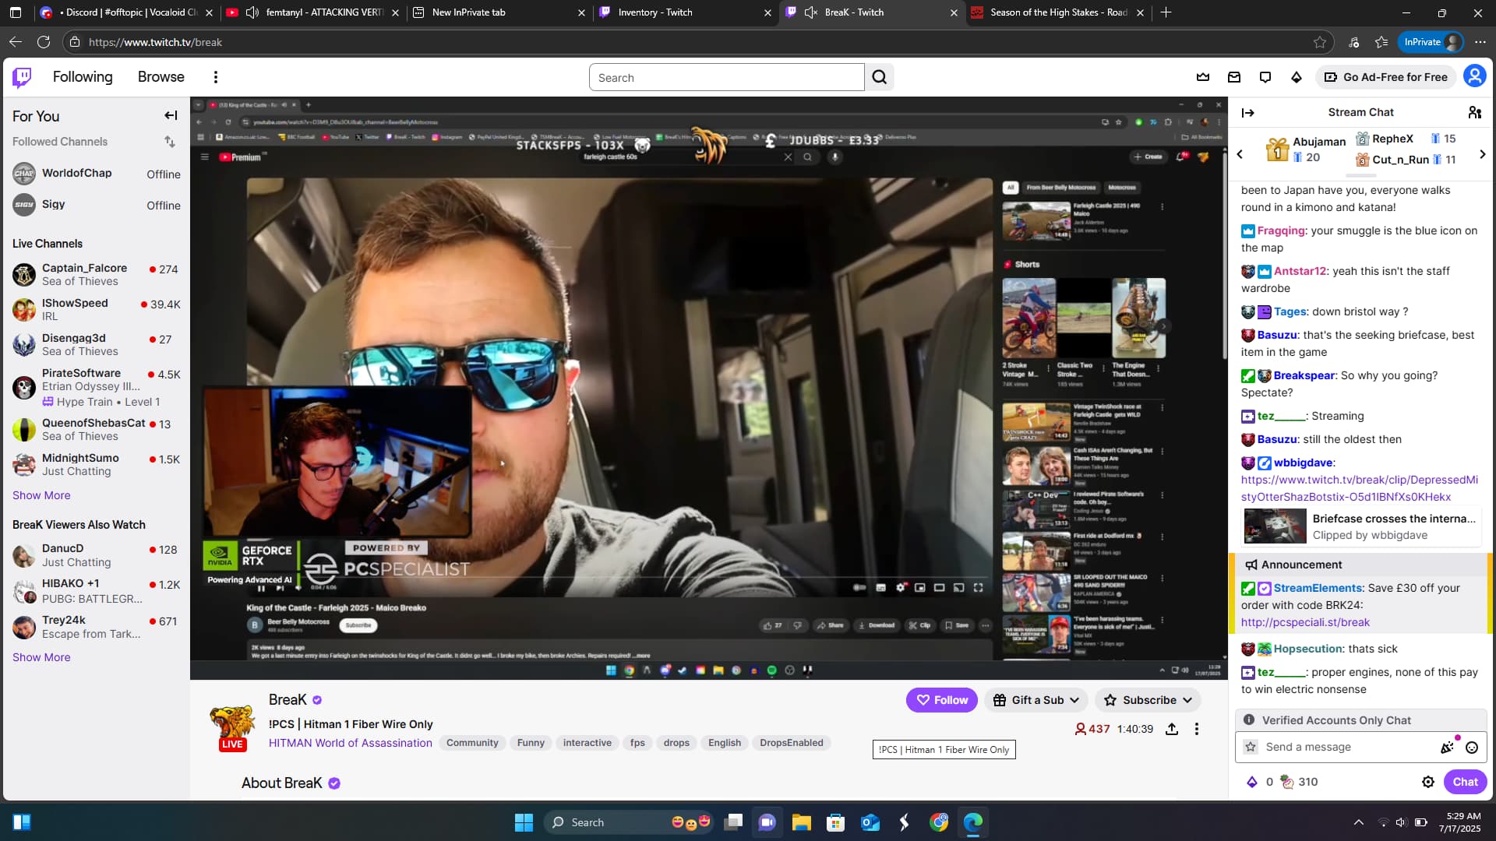The image size is (1496, 841).
Task: Switch to the Inventory - Twitch tab
Action: pyautogui.click(x=686, y=12)
